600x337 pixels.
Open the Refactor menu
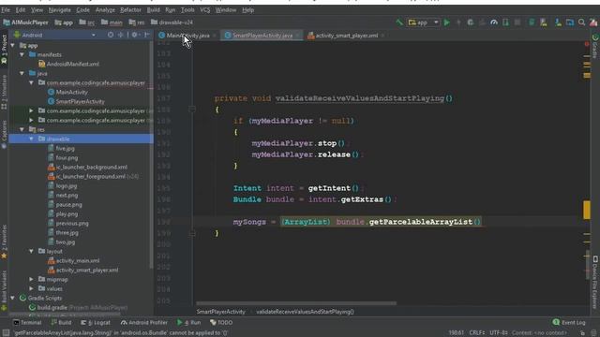[130, 10]
